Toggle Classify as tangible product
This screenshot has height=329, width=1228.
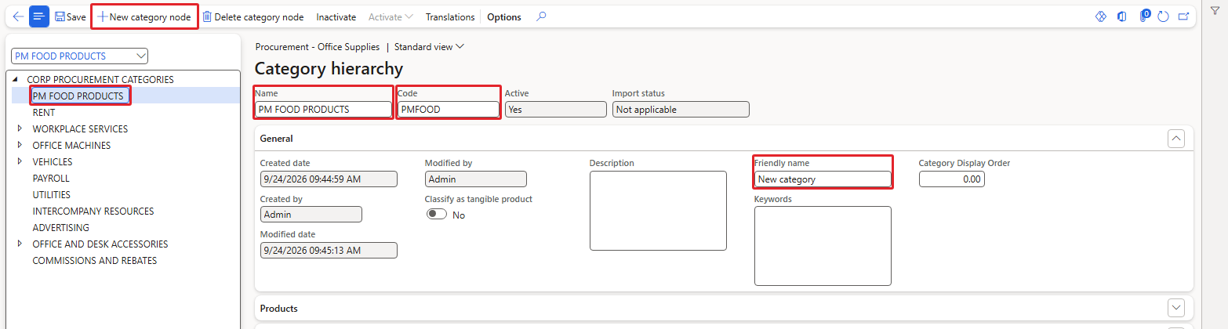[x=437, y=215]
